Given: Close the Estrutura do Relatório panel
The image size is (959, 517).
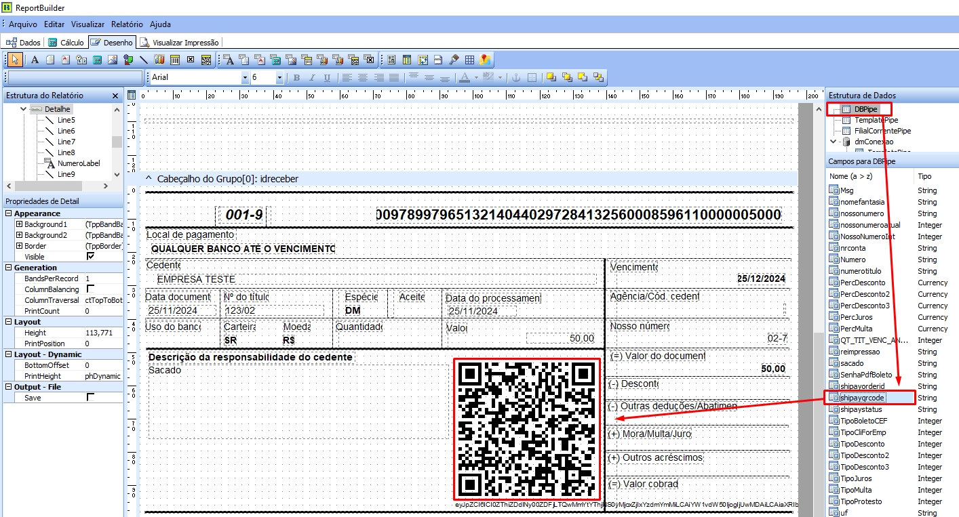Looking at the screenshot, I should (x=115, y=96).
